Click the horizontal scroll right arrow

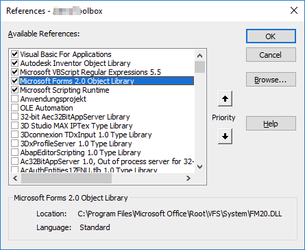tap(188, 178)
